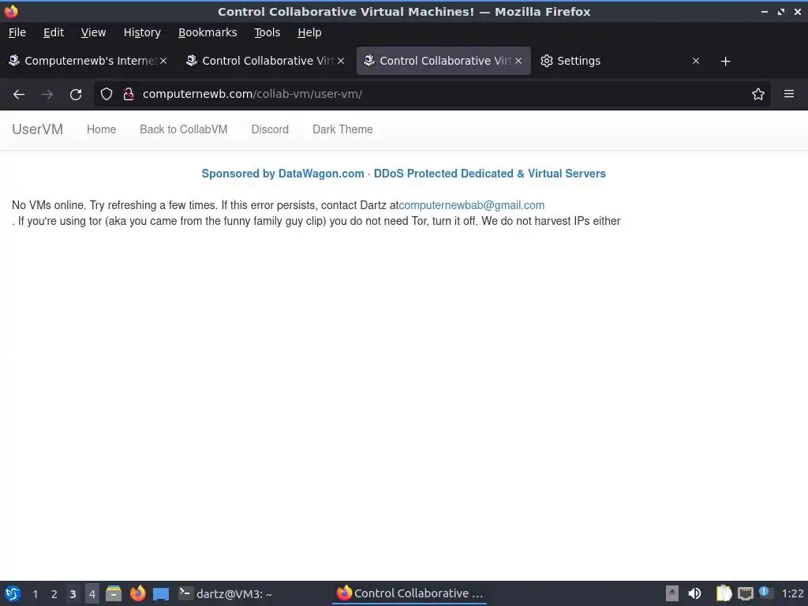Reload the current page
Screen dimensions: 808x606
(x=76, y=95)
